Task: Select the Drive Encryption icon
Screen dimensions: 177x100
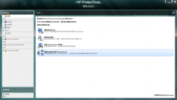Action: 6,39
